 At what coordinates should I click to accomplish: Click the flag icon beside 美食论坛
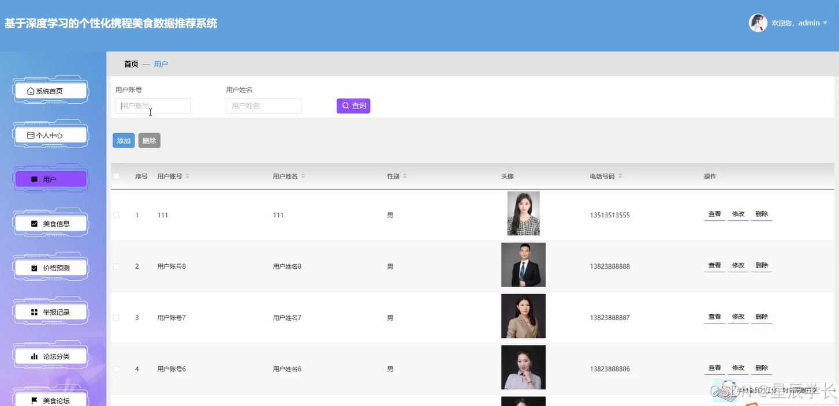pos(34,400)
